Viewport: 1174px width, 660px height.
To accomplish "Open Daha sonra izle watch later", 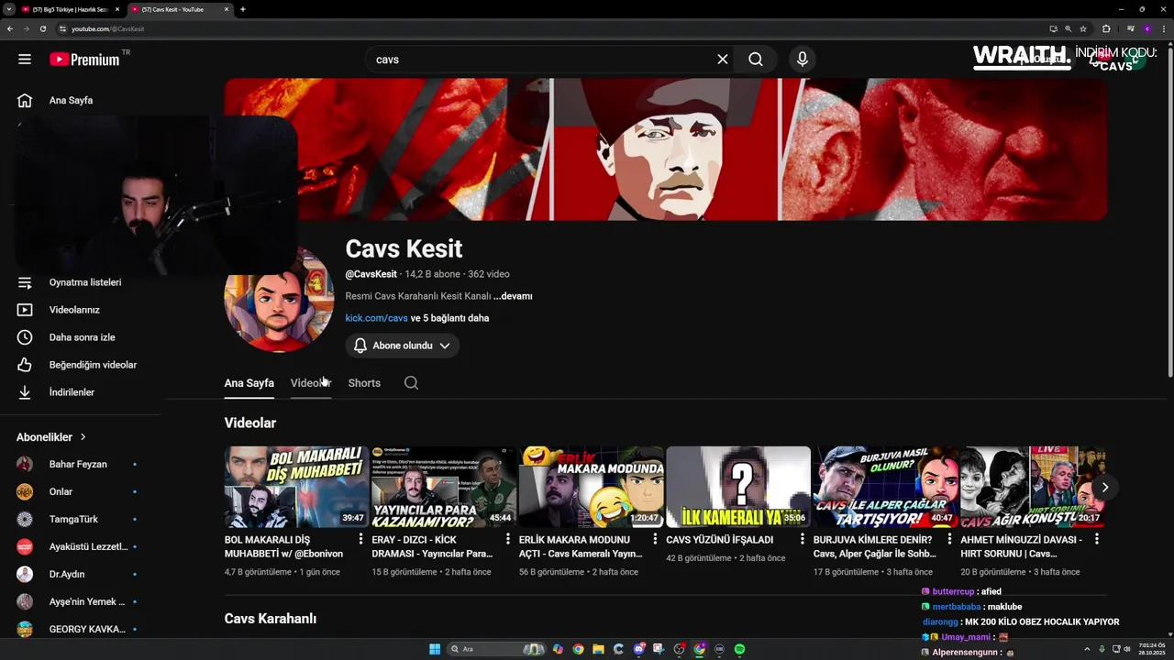I will [83, 337].
